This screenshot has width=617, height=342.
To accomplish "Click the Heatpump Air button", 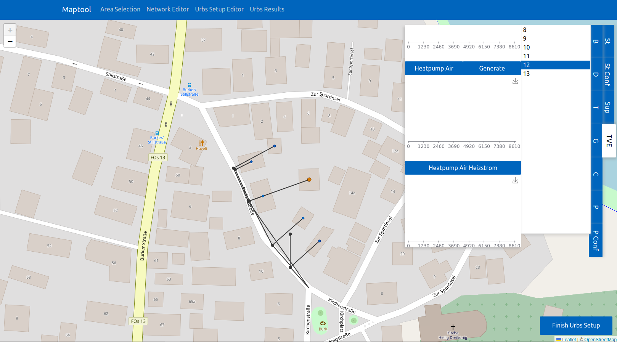I will (x=434, y=68).
